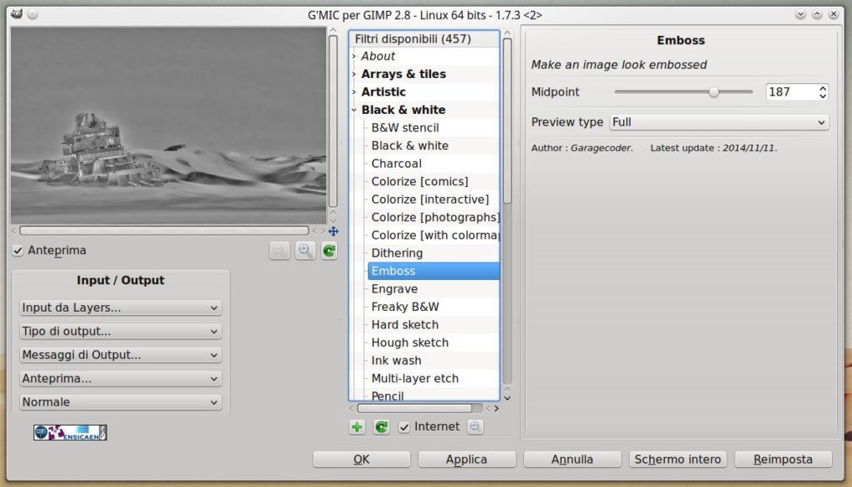The width and height of the screenshot is (852, 487).
Task: Click the G'MIC window menu icon in titlebar
Action: pos(17,14)
